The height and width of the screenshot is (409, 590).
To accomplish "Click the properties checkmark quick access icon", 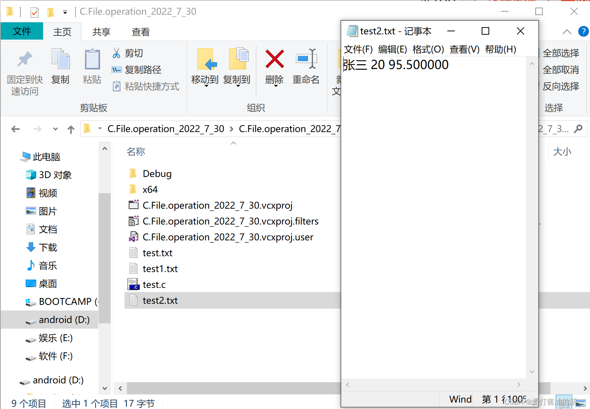I will pos(34,12).
